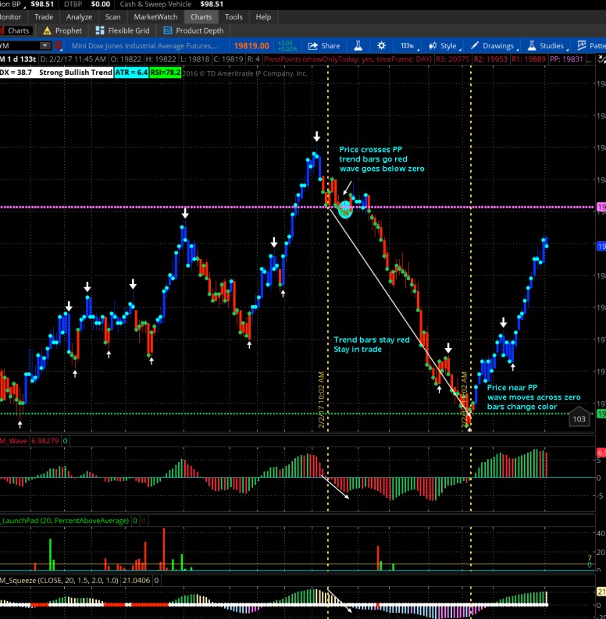The width and height of the screenshot is (606, 619).
Task: Go to the MarketWatch tab
Action: click(155, 16)
